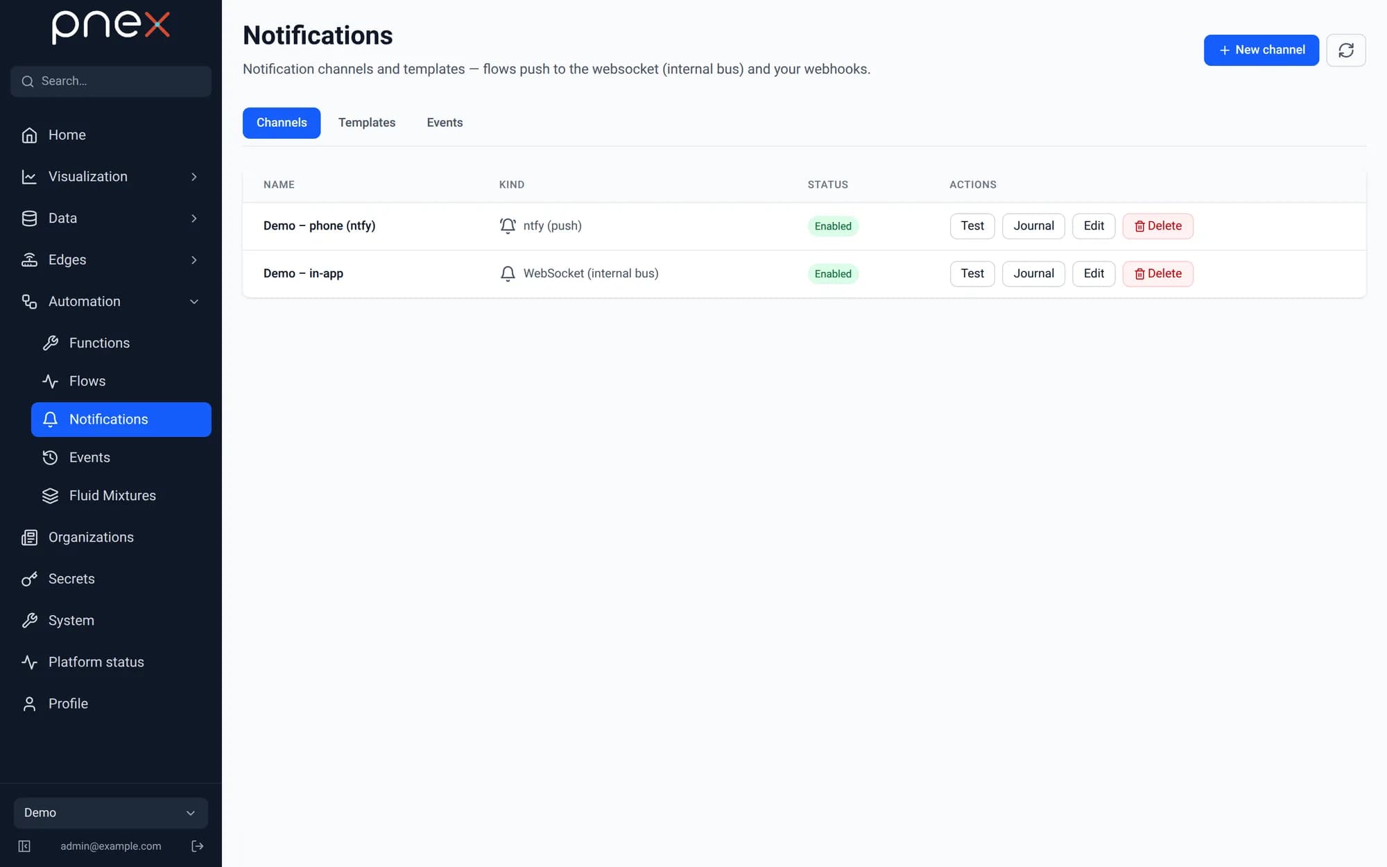The height and width of the screenshot is (867, 1387).
Task: Delete the Demo – phone (ntfy) channel
Action: 1157,225
